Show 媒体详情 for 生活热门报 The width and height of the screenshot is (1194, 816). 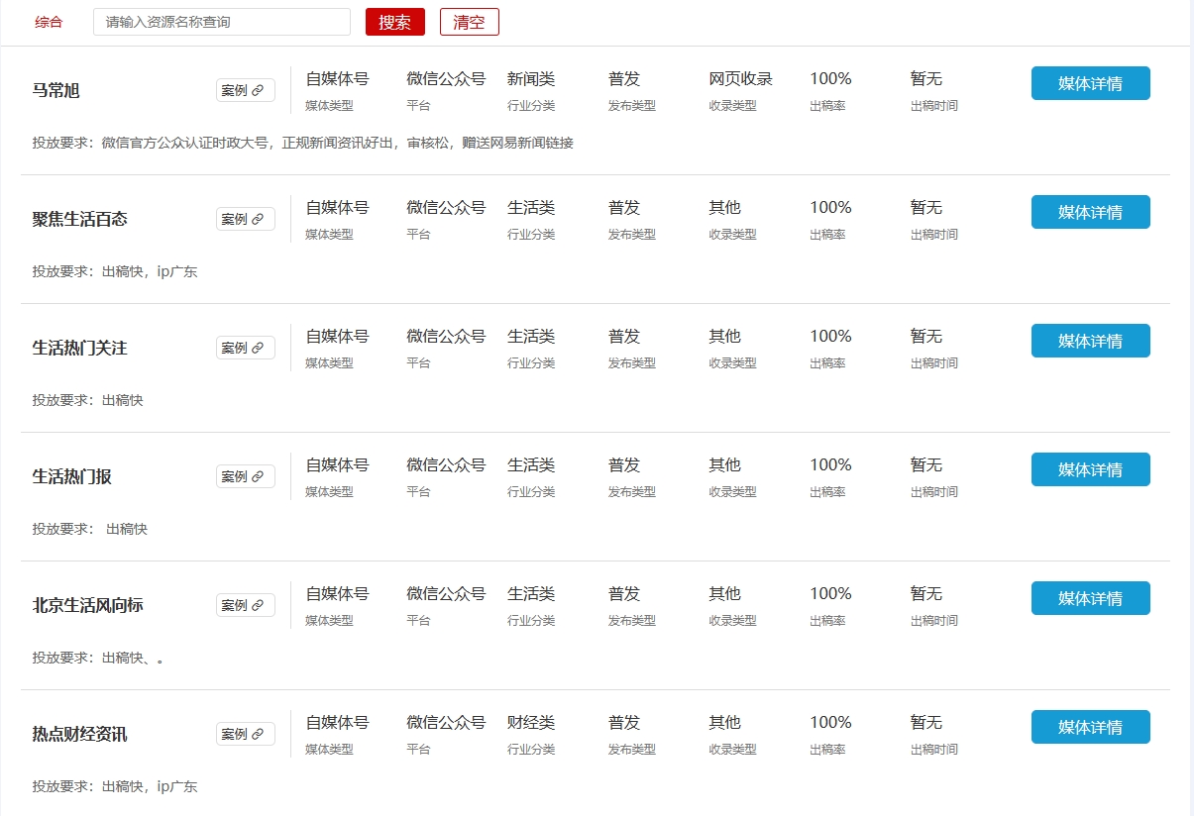(1090, 469)
